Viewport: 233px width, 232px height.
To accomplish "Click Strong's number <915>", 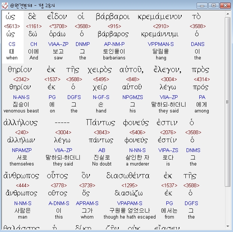I will point(114,27).
